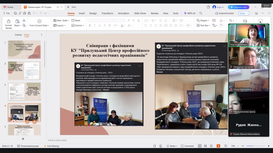This screenshot has width=273, height=153.
Task: Expand the Layout dropdown
Action: click(x=61, y=25)
